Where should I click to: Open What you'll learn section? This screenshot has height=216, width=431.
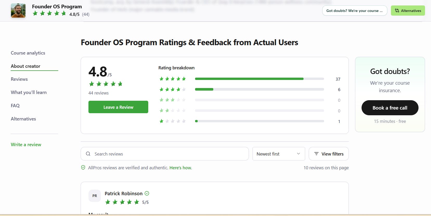(29, 92)
